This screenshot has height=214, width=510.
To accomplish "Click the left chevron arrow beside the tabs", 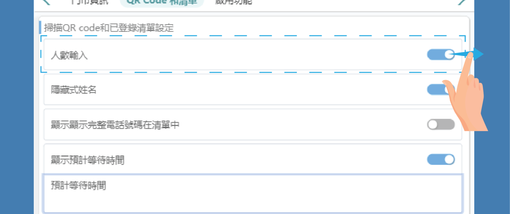I will click(x=47, y=2).
